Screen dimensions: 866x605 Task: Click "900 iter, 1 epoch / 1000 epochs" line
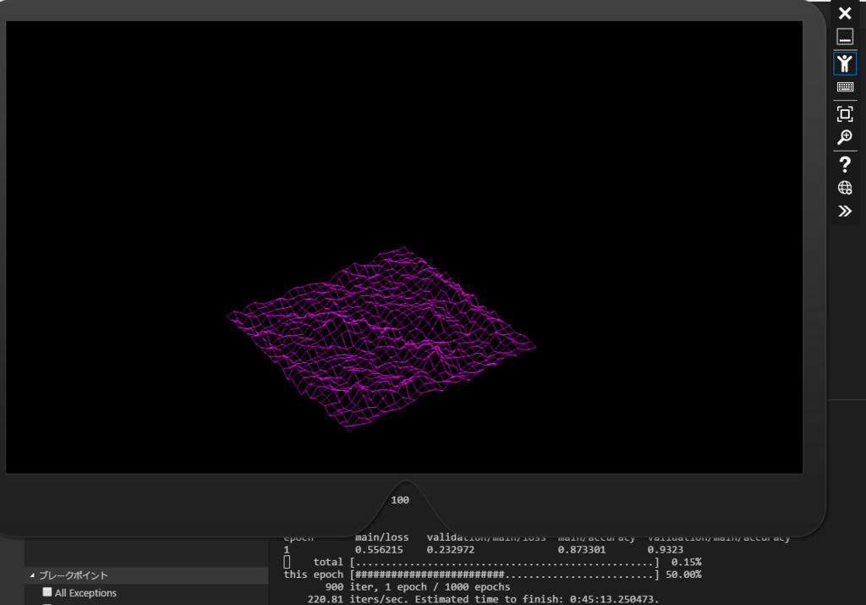(418, 586)
